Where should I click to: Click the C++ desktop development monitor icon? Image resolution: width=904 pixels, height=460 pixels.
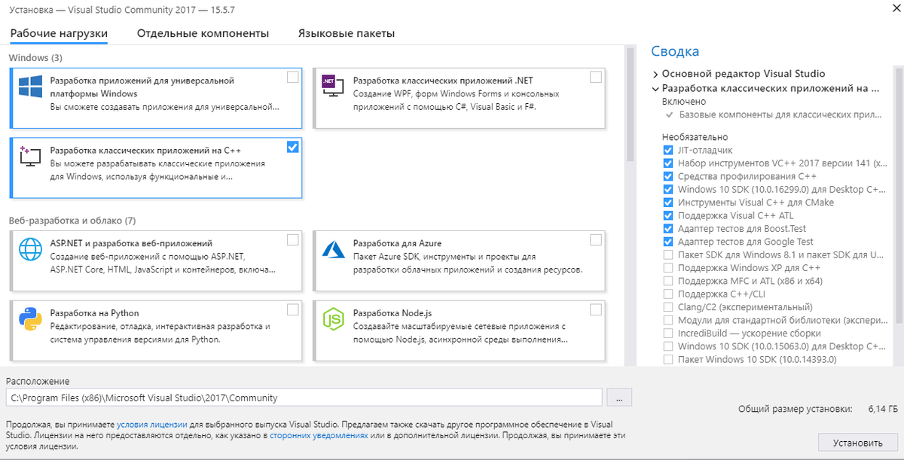click(x=30, y=156)
